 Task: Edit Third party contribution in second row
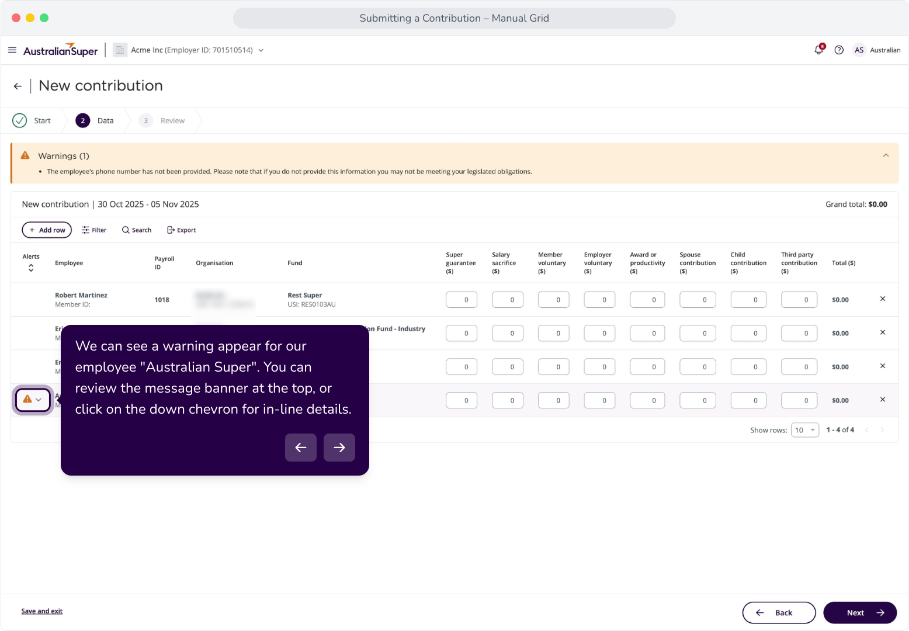click(799, 333)
